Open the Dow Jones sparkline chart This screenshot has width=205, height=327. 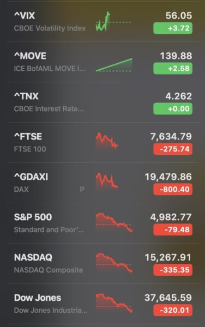(114, 303)
